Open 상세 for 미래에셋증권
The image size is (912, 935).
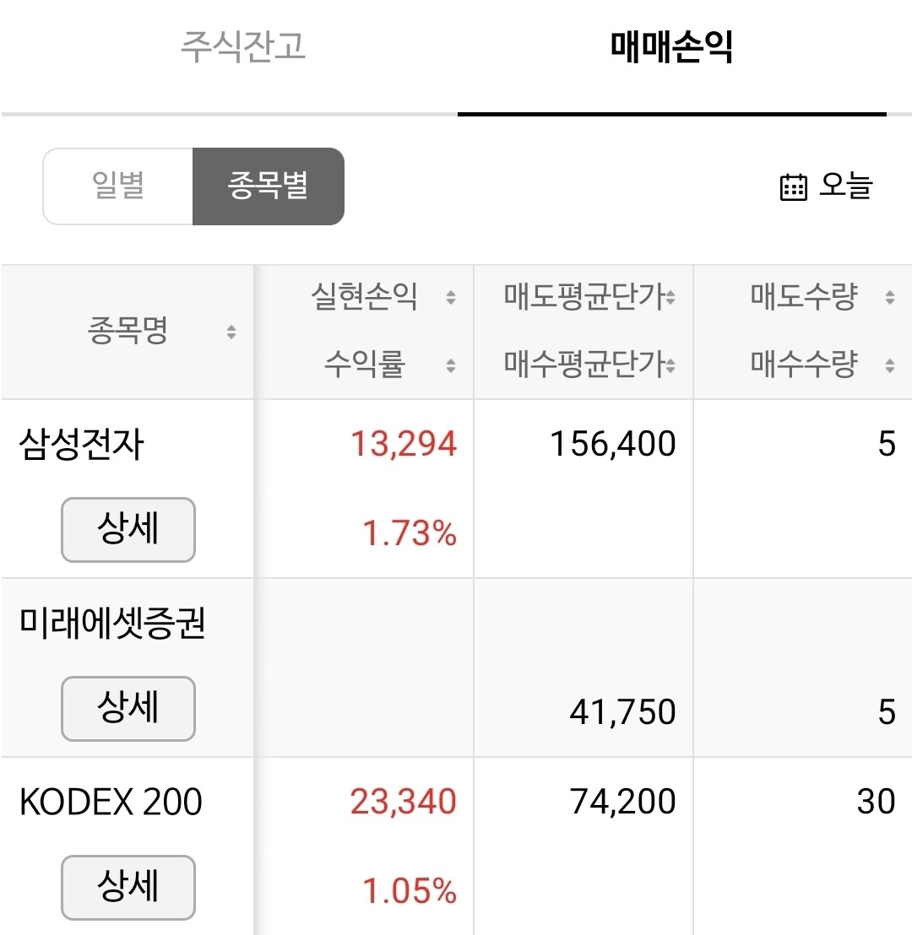click(x=128, y=709)
